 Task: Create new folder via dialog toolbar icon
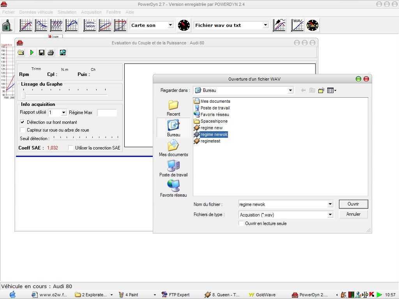[321, 90]
